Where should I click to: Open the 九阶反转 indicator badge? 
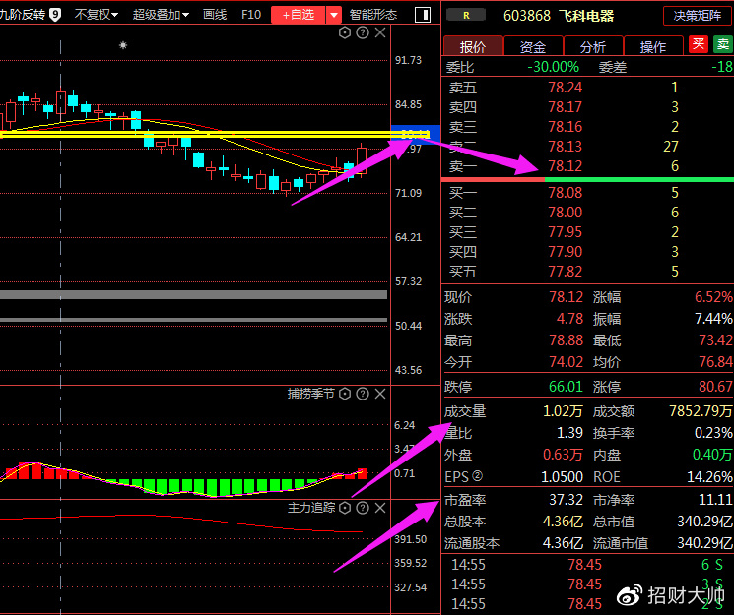tap(55, 15)
